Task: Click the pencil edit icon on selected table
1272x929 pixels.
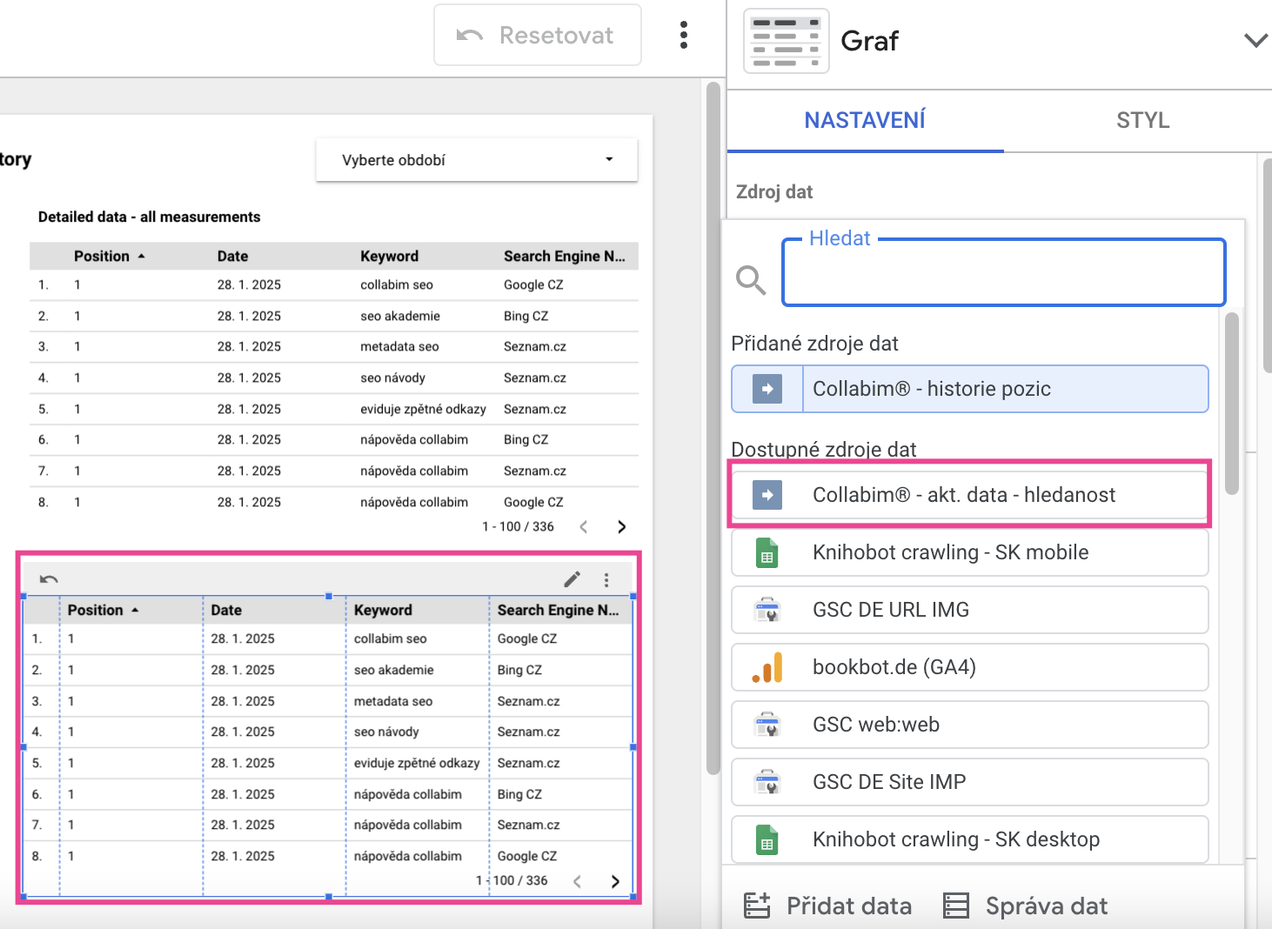Action: [572, 579]
